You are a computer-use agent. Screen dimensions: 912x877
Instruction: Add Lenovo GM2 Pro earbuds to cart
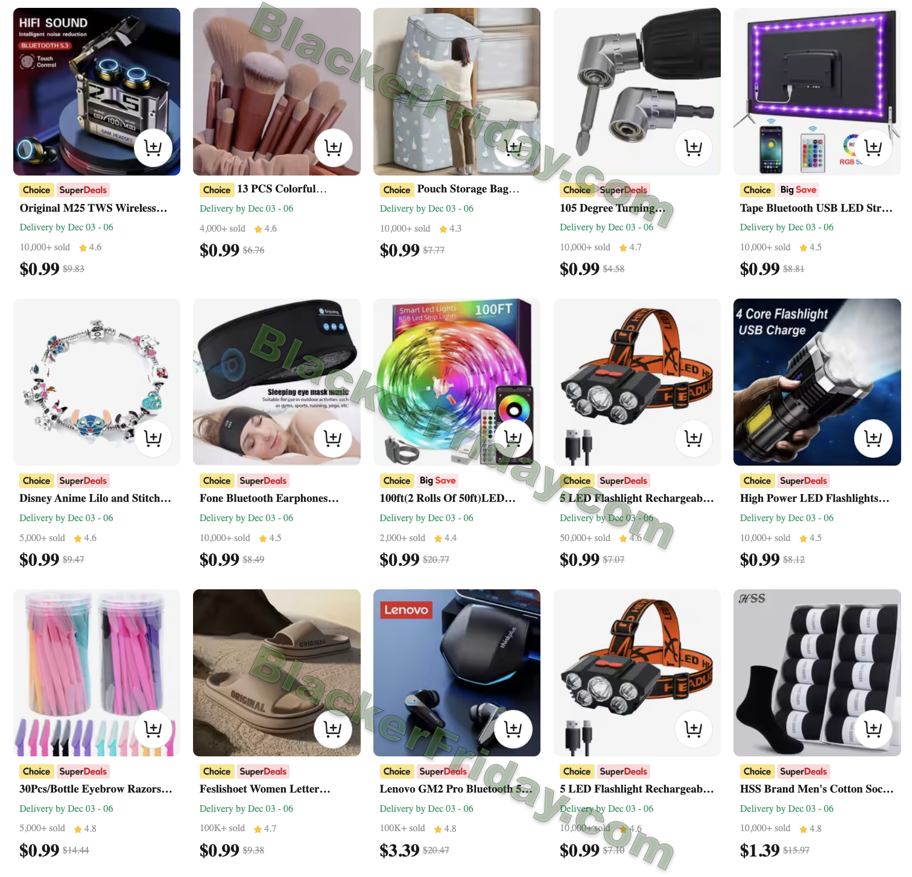click(x=513, y=729)
